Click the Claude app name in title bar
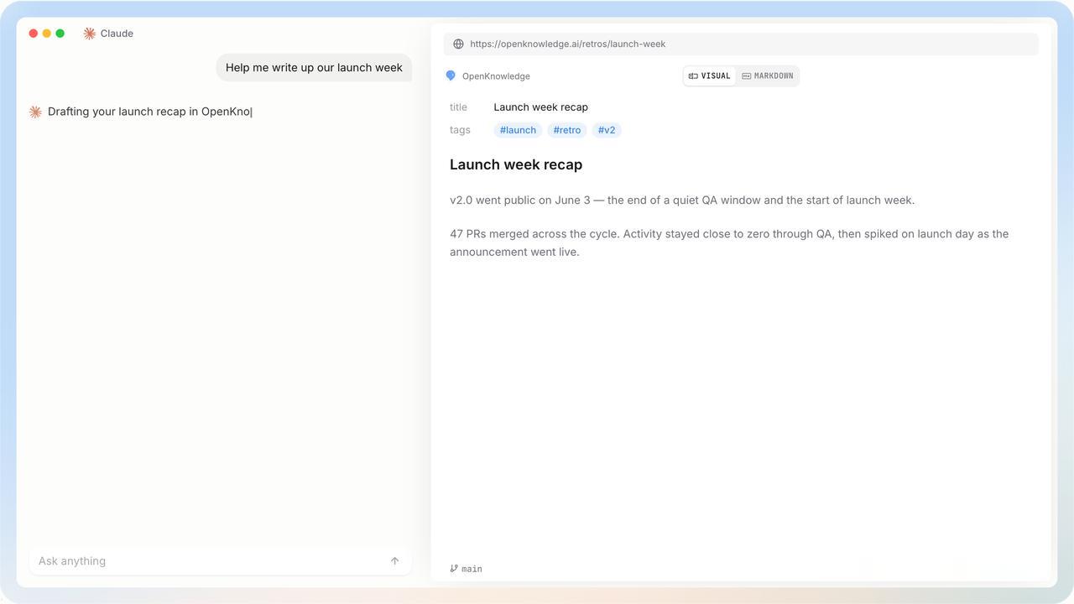This screenshot has height=604, width=1074. point(117,34)
